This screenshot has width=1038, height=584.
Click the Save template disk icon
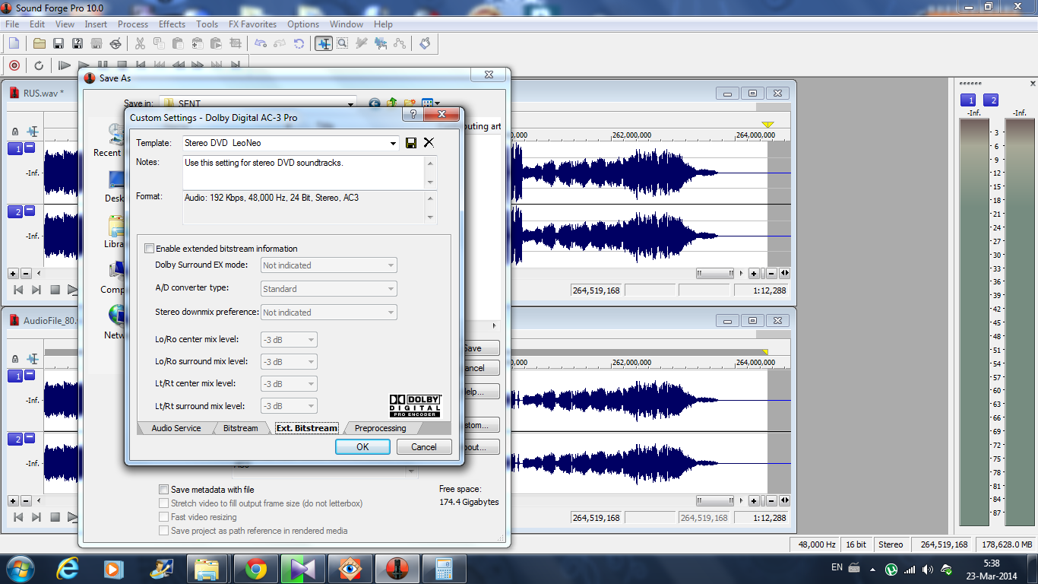tap(411, 143)
